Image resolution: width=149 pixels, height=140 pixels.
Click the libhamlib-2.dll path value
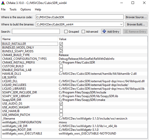98,74
